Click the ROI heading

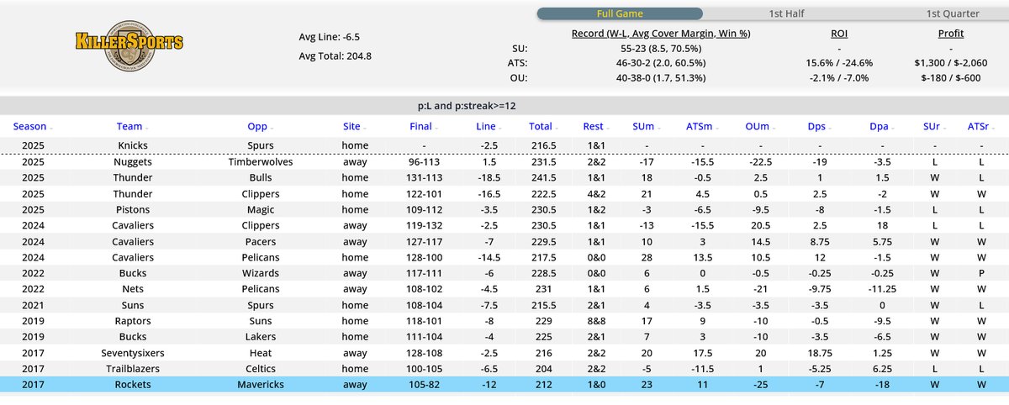tap(840, 34)
